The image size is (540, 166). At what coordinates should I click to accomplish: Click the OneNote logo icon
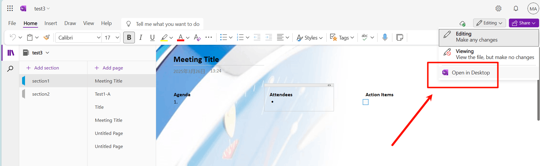(23, 8)
